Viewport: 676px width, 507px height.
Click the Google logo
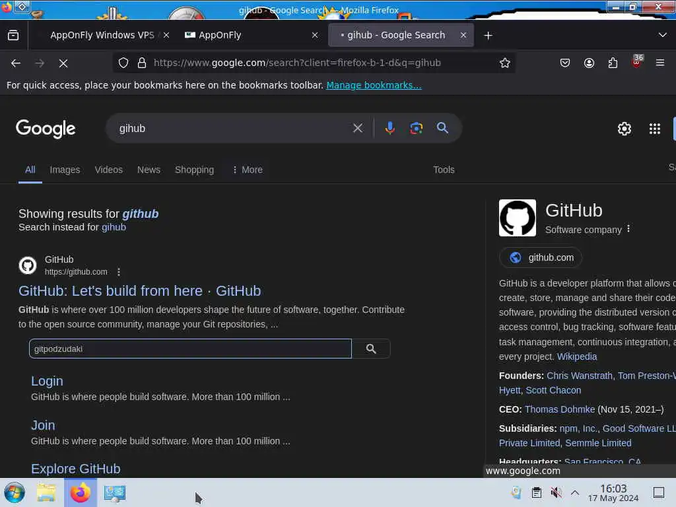pos(46,129)
